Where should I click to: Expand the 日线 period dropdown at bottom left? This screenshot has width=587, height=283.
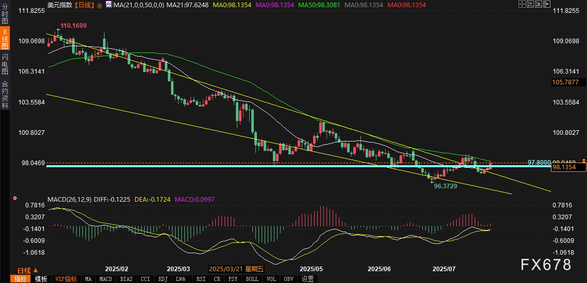pyautogui.click(x=36, y=271)
